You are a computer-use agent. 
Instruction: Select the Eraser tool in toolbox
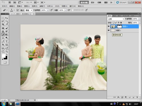click(x=3, y=34)
